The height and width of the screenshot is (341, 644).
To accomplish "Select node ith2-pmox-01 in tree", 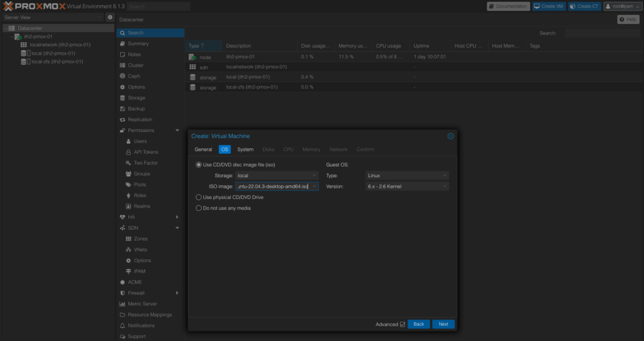I will pyautogui.click(x=38, y=36).
